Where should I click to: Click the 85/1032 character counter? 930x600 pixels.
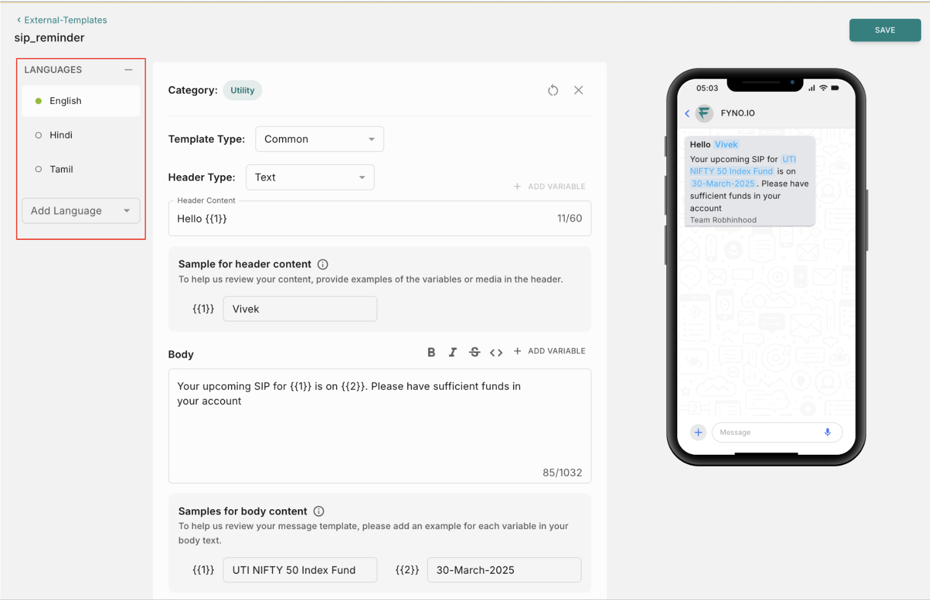point(562,473)
